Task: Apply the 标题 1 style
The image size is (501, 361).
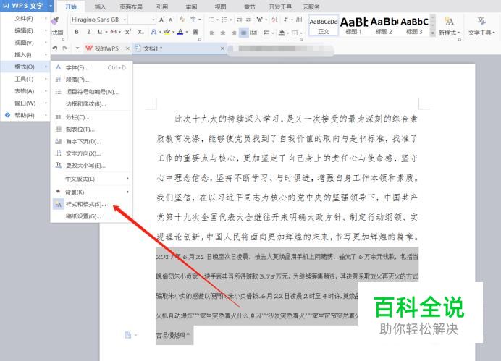Action: (x=353, y=25)
